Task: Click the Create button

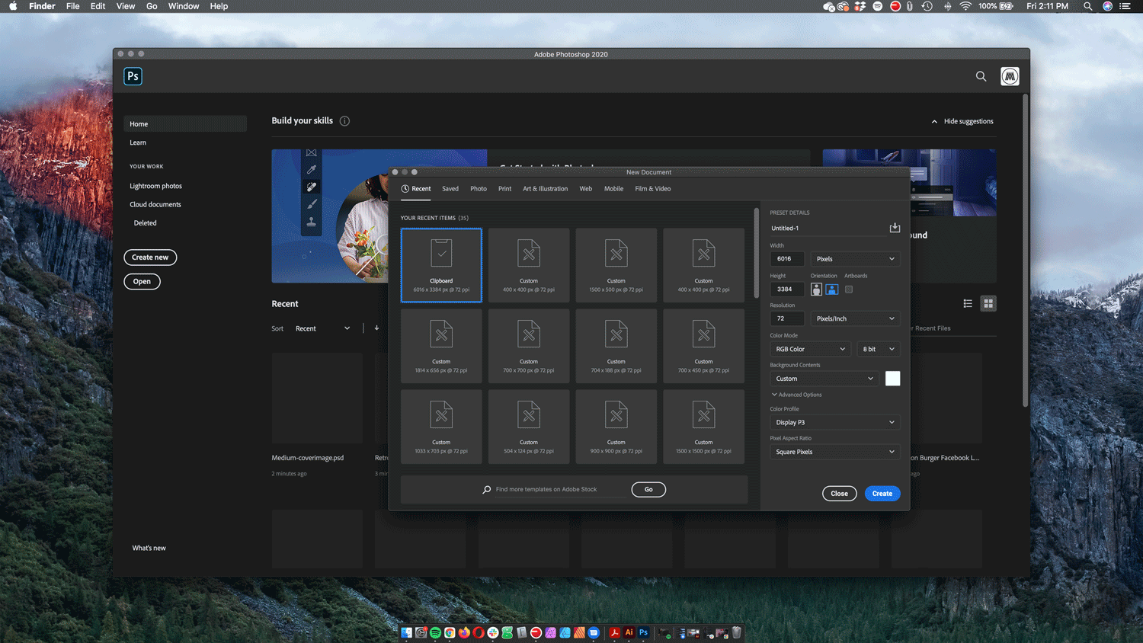Action: [x=882, y=494]
